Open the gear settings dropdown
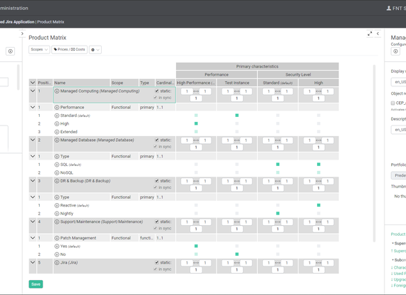The image size is (406, 295). pyautogui.click(x=95, y=50)
